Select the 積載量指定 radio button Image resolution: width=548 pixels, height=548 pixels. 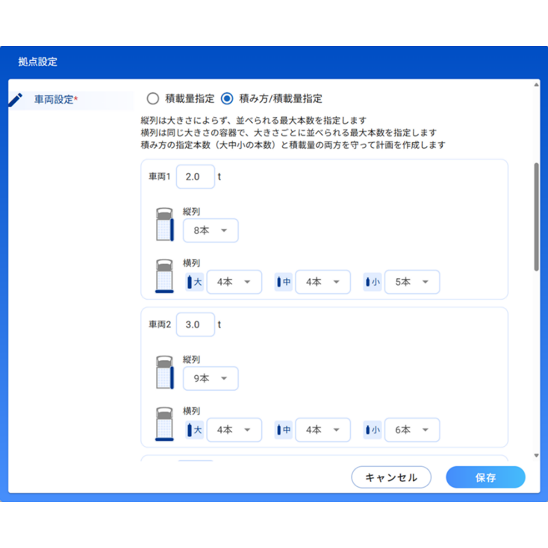(153, 99)
